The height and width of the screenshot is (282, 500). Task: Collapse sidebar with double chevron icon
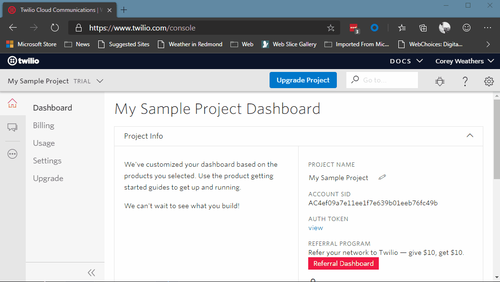click(x=92, y=273)
